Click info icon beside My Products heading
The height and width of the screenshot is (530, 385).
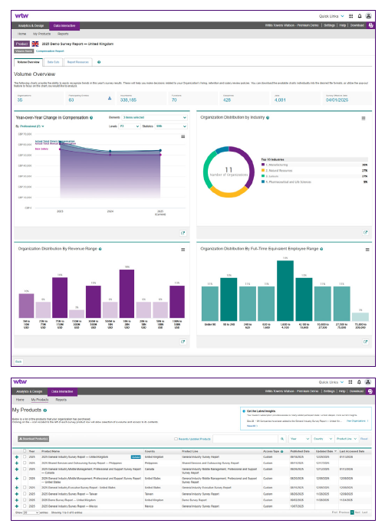pos(45,411)
